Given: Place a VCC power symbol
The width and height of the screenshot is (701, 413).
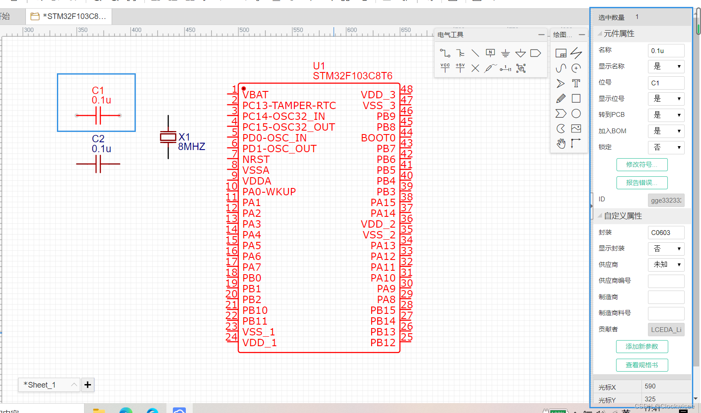Looking at the screenshot, I should [445, 68].
